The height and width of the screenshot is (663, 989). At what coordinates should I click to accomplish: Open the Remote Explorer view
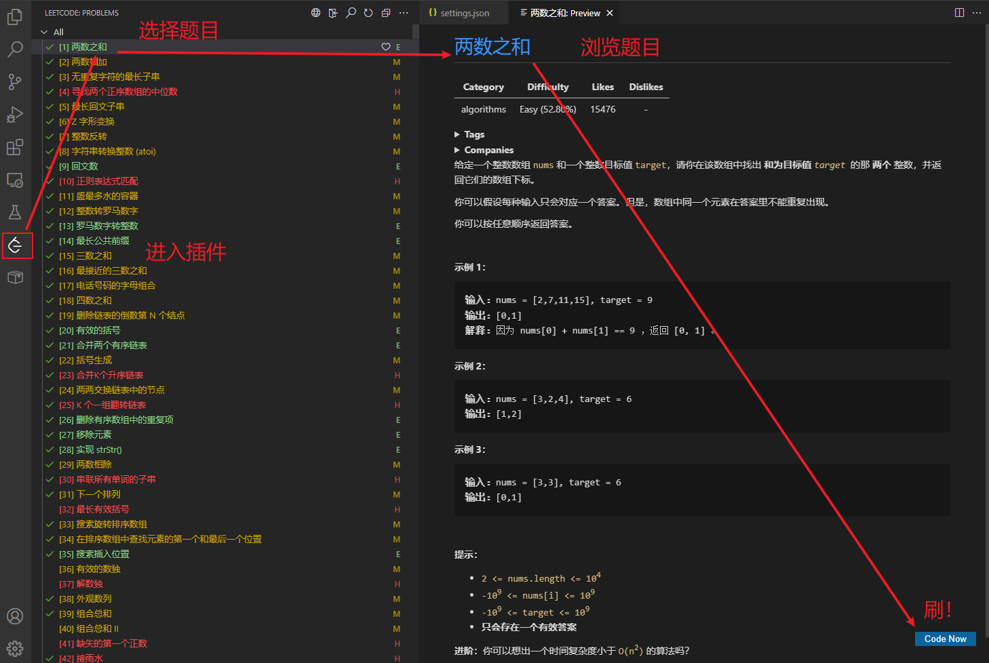point(15,180)
